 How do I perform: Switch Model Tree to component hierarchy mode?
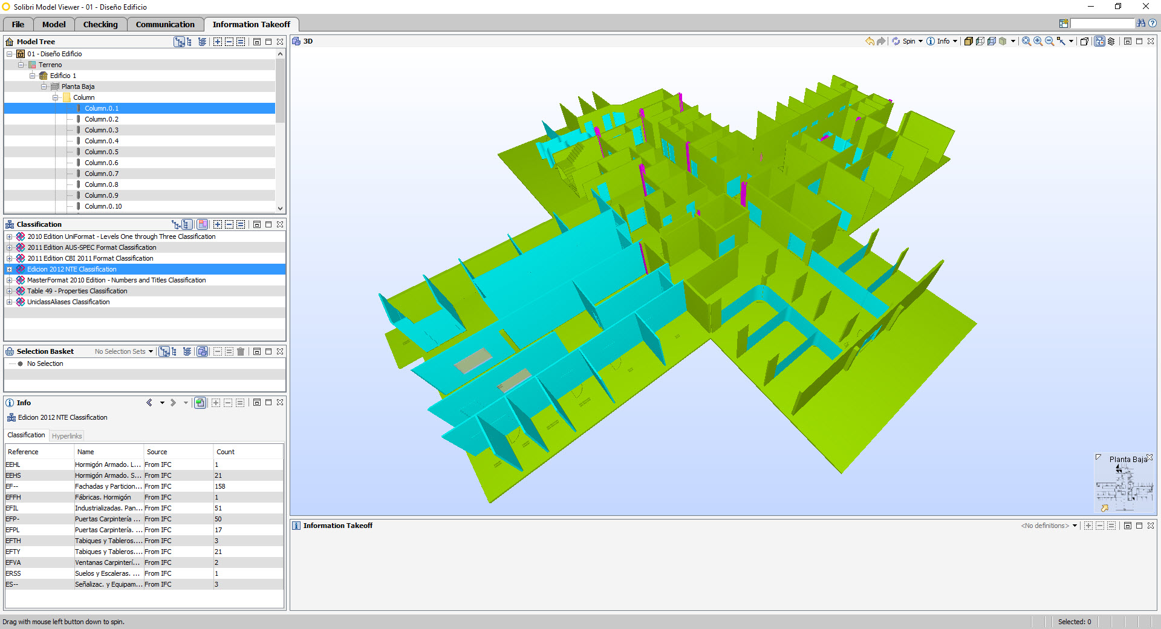[x=189, y=42]
